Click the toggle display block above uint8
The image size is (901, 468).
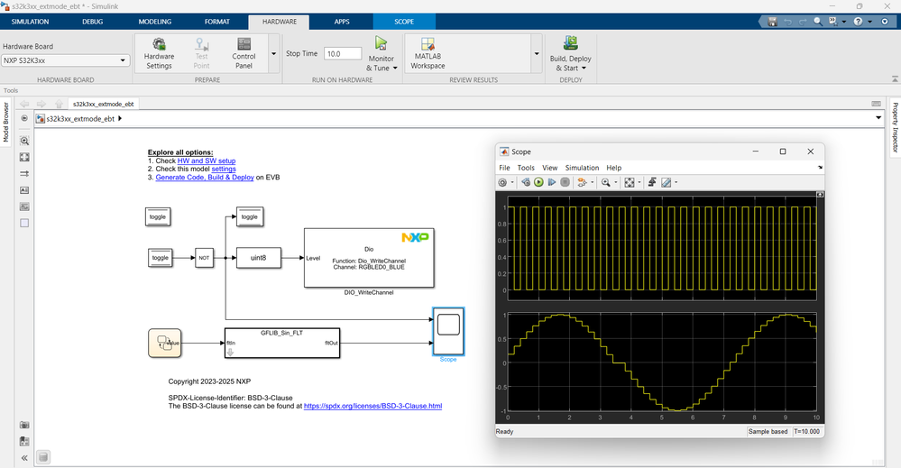tap(249, 216)
